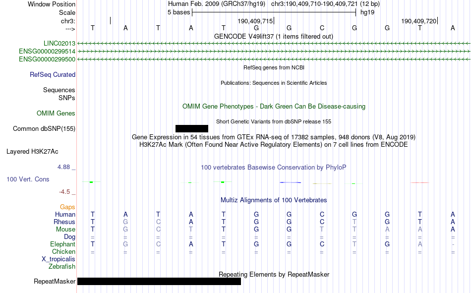Click the 190,409,715 position marker
This screenshot has width=471, height=293.
(x=255, y=21)
